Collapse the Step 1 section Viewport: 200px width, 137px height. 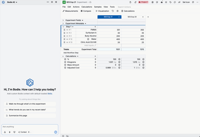(63, 27)
